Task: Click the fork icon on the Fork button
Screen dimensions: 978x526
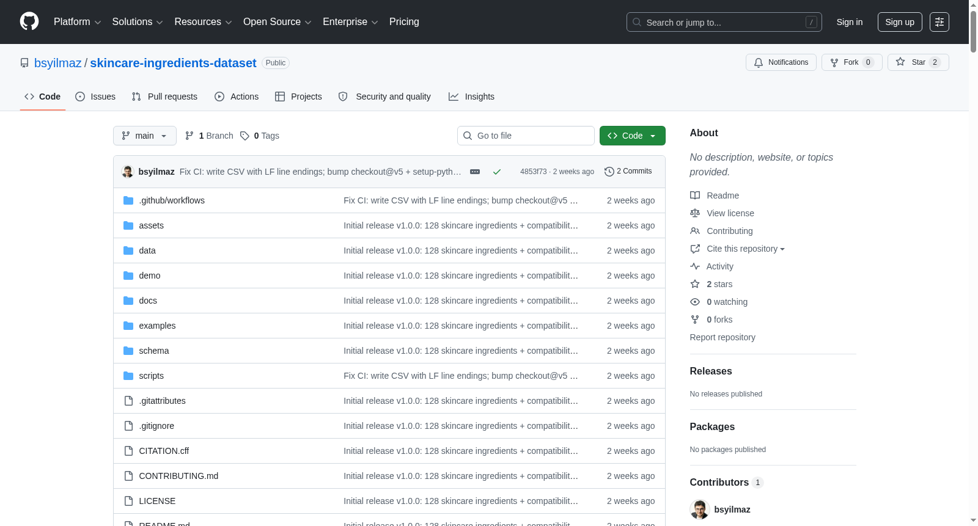Action: 834,63
